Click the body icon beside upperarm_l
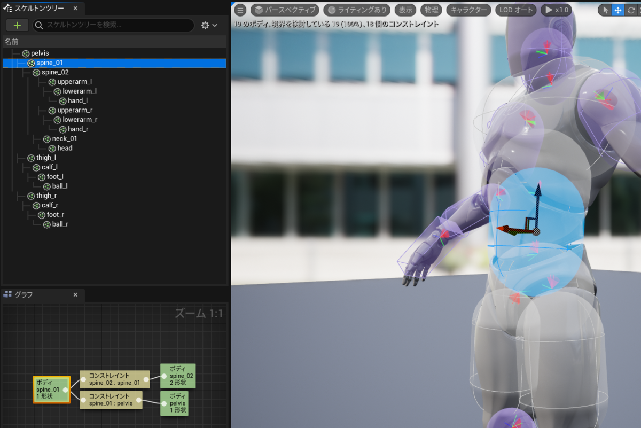The image size is (641, 428). click(x=52, y=82)
